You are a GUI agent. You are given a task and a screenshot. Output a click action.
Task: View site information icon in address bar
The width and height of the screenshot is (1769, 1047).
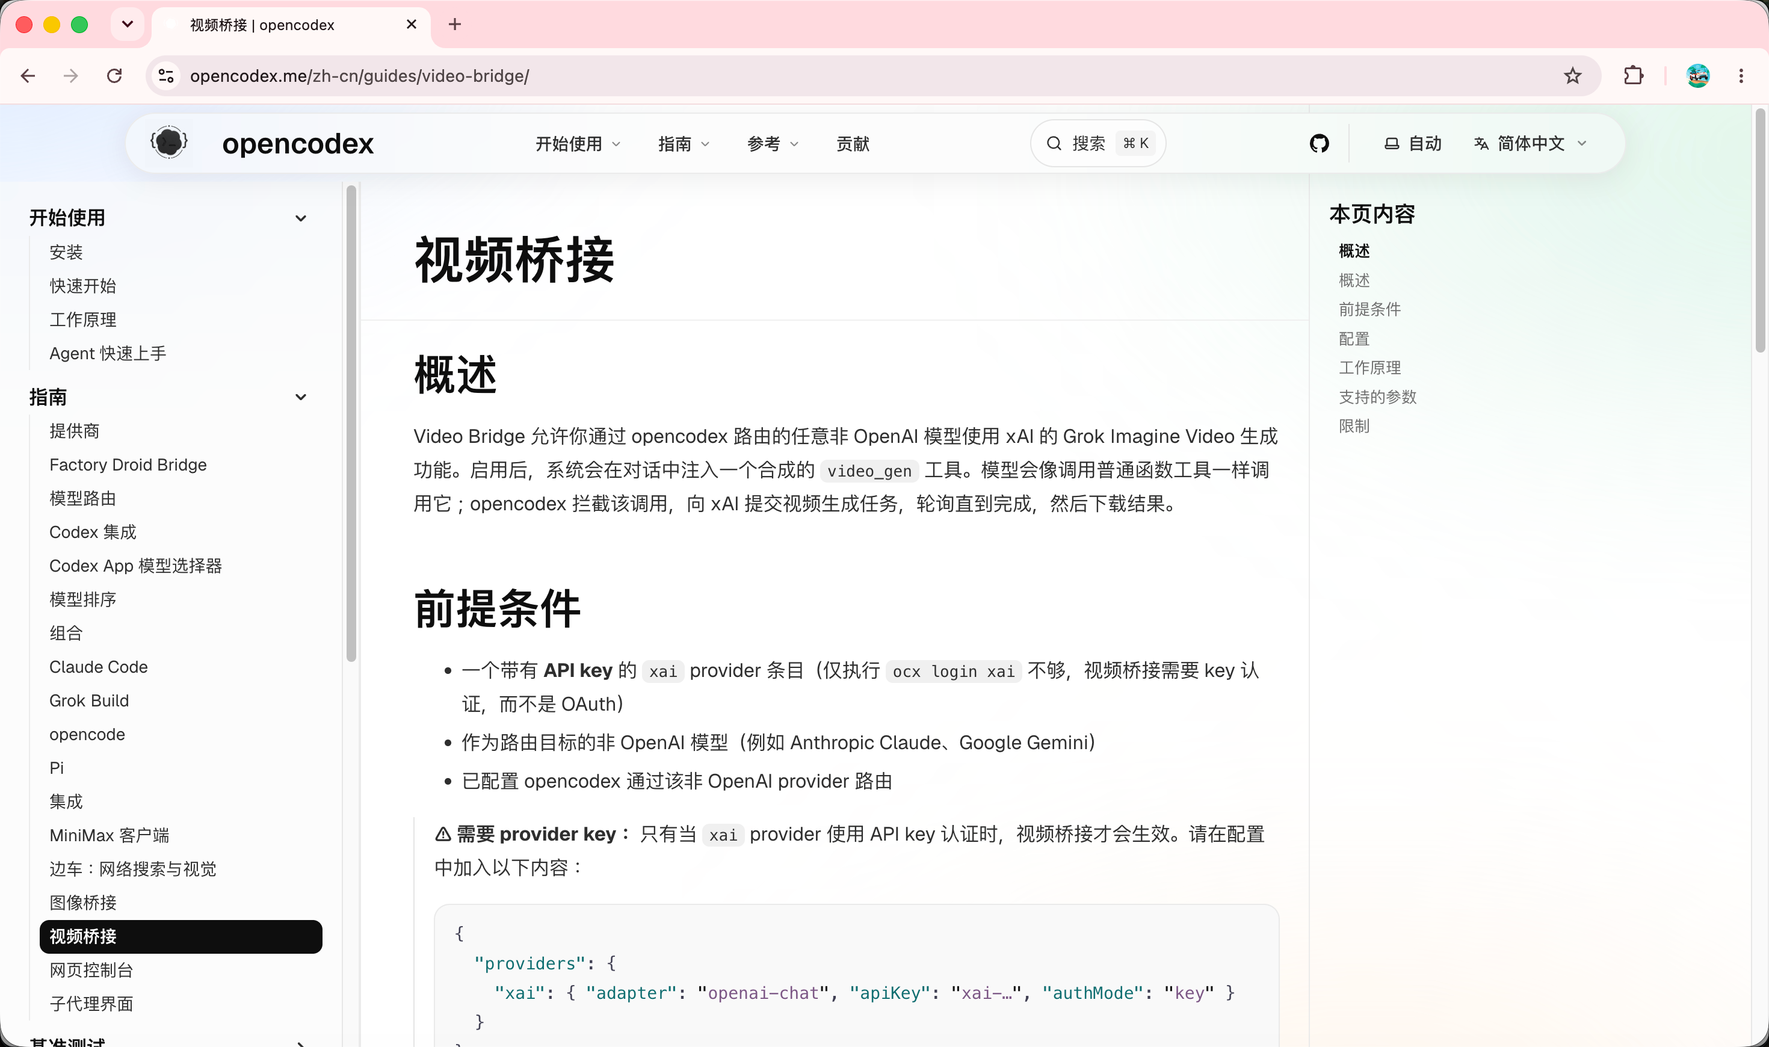pos(167,76)
